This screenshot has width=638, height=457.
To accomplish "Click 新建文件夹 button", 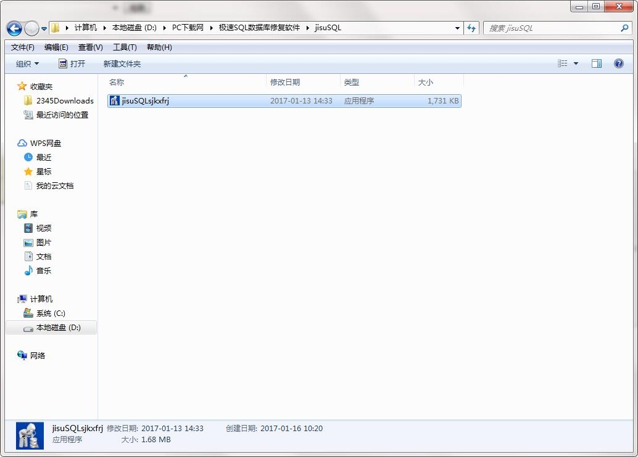I will click(122, 64).
